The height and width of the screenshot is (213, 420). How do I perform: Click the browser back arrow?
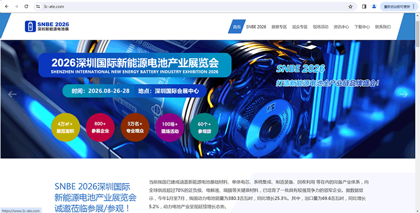[x=6, y=6]
